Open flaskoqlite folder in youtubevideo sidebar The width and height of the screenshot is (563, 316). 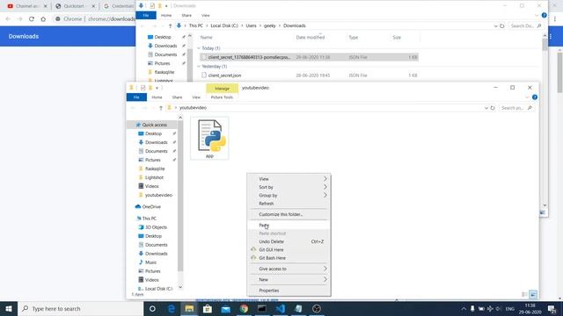(155, 169)
